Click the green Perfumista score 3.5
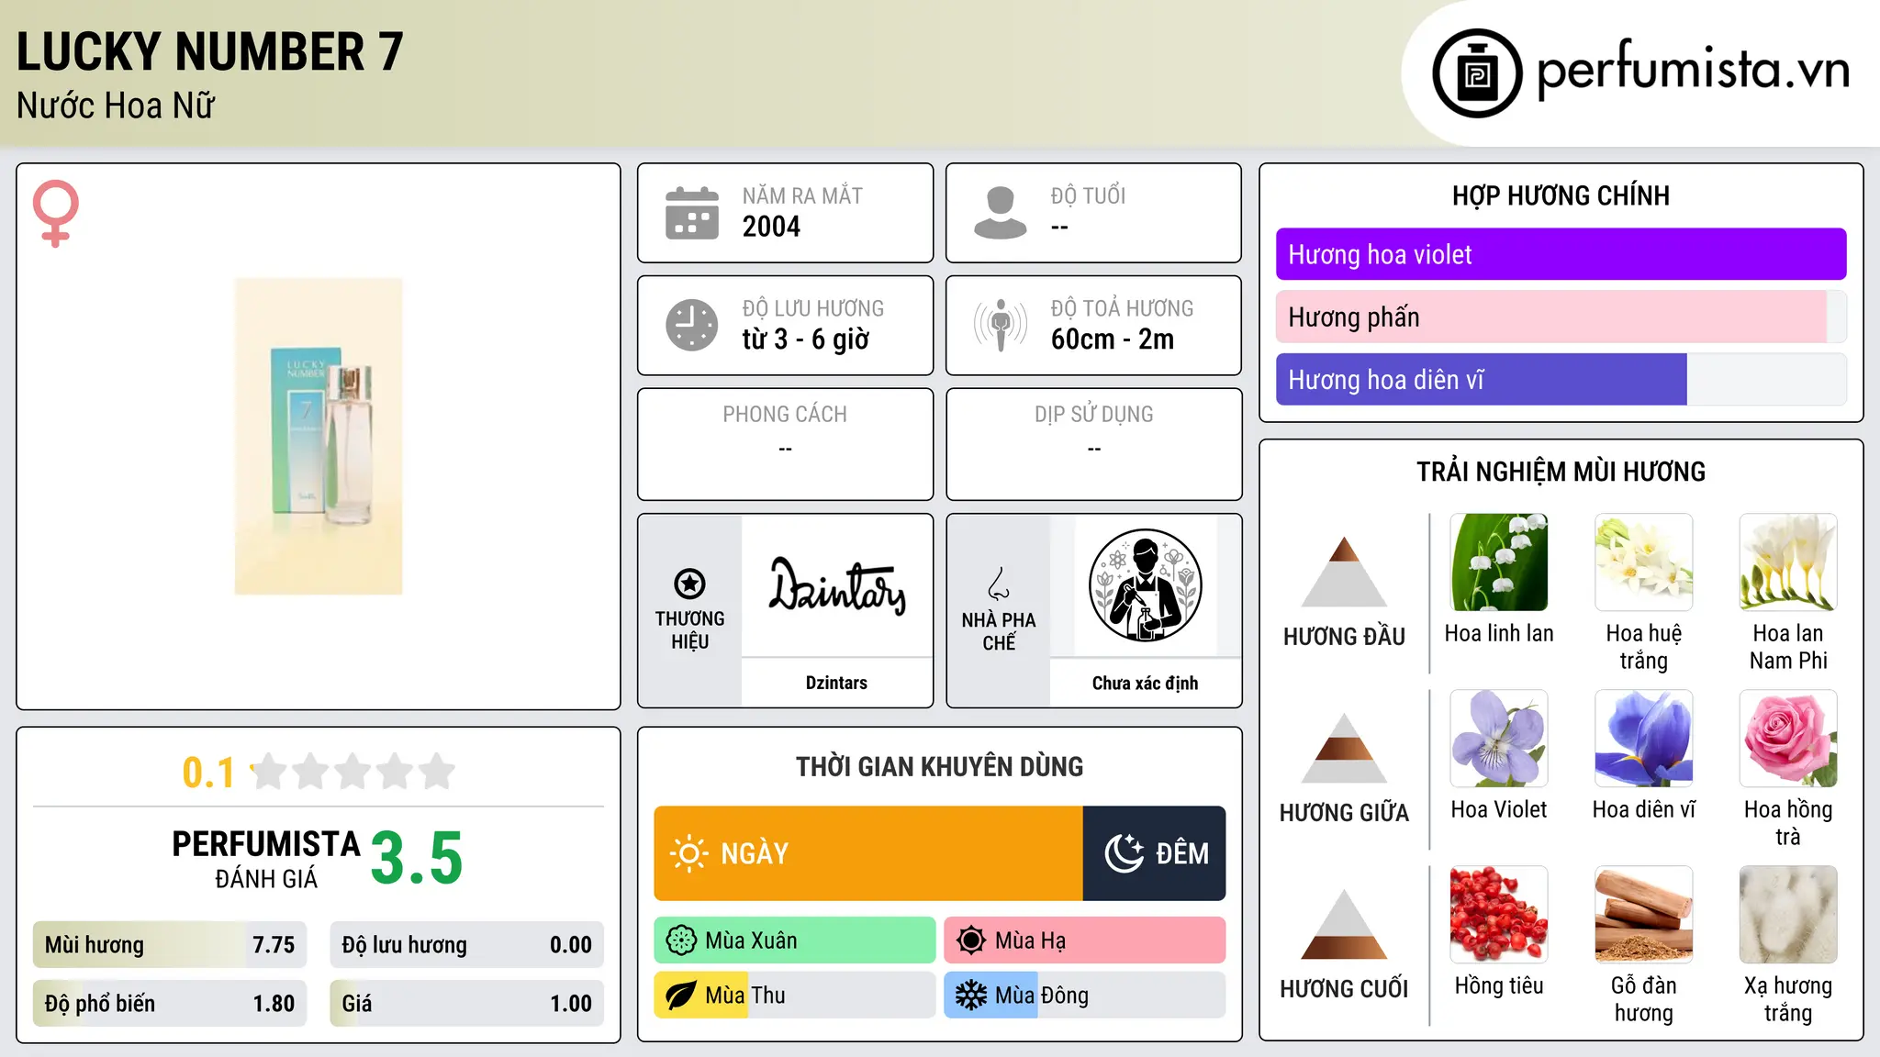The image size is (1880, 1057). [417, 859]
